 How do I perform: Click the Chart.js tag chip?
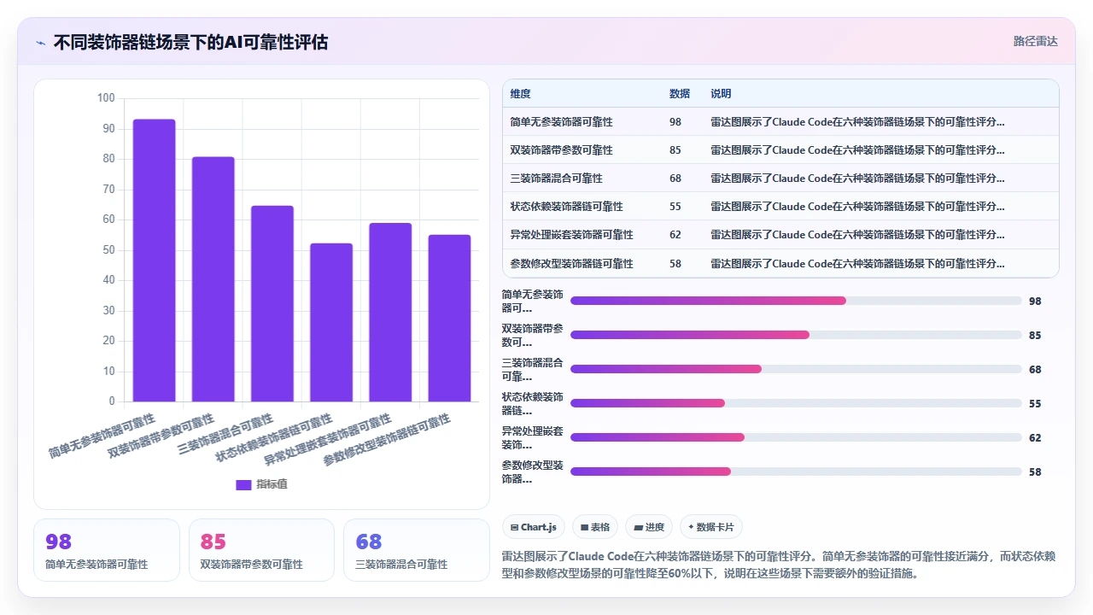coord(534,527)
